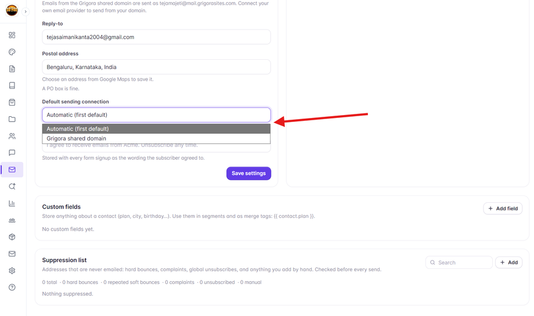Select Grigora shared domain option
Viewport: 534px width, 316px height.
click(156, 138)
